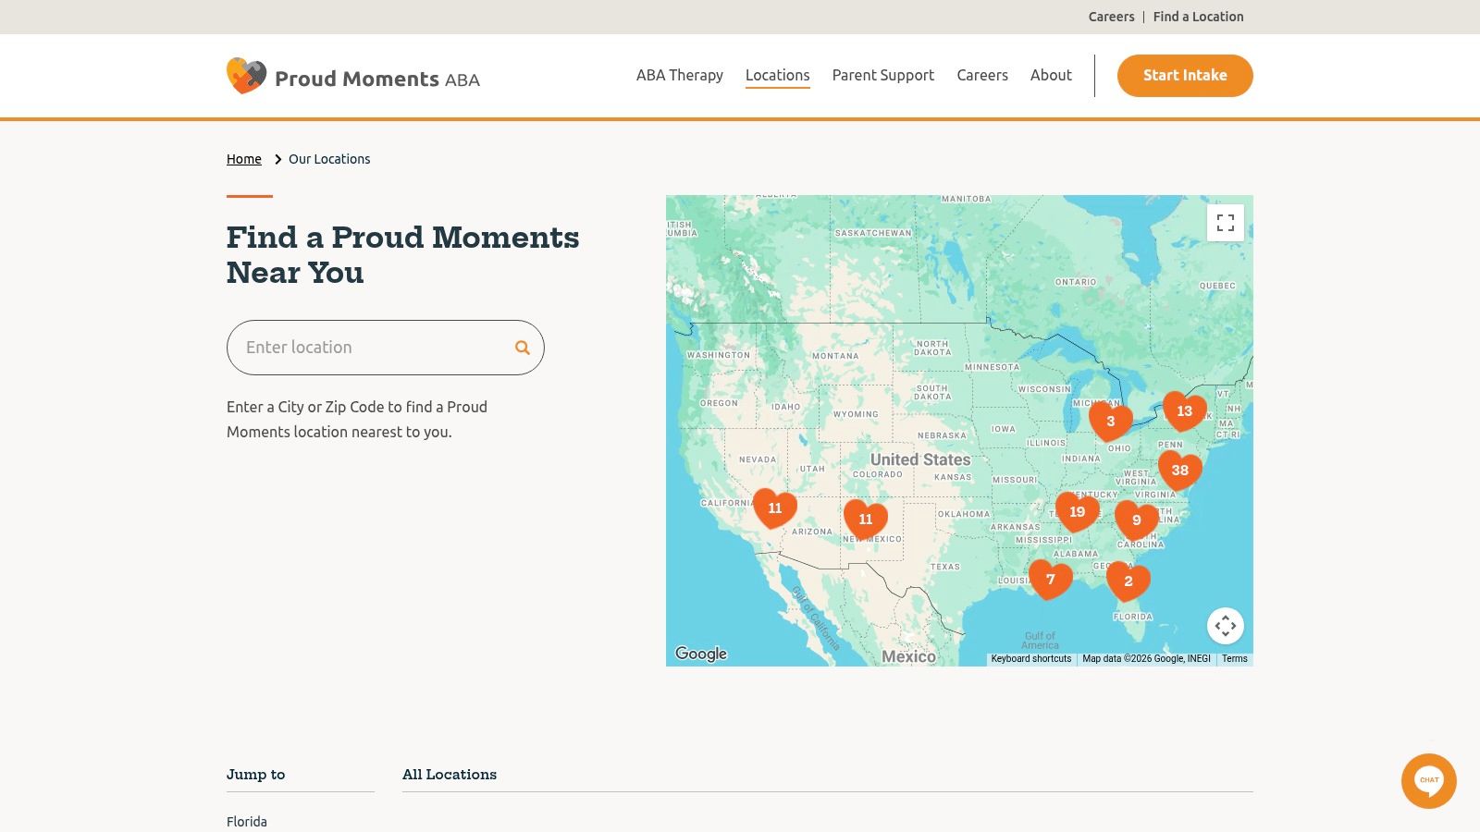Select the 11-location heart marker near California
Screen dimensions: 1480x832
pyautogui.click(x=775, y=508)
